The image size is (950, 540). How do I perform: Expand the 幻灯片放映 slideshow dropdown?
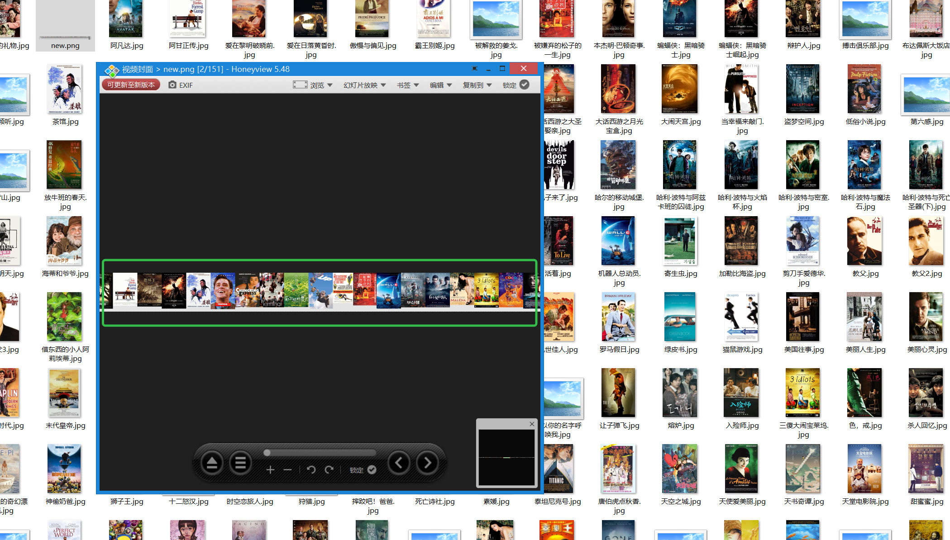[364, 85]
